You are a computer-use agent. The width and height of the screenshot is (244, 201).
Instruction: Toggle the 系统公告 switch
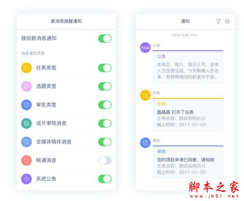coord(105,179)
